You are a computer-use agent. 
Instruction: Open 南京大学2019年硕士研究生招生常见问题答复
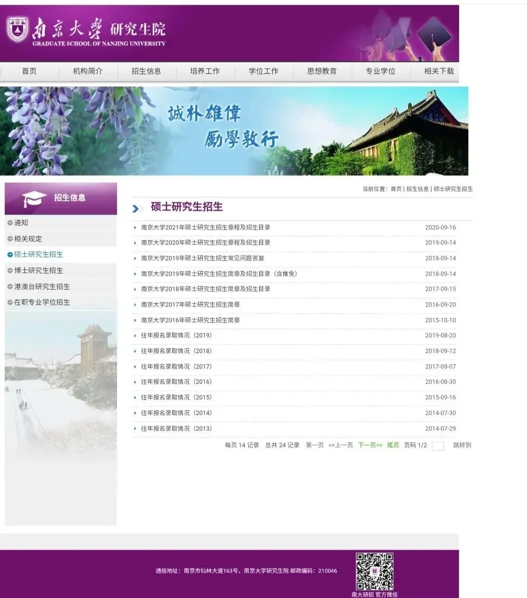coord(203,258)
